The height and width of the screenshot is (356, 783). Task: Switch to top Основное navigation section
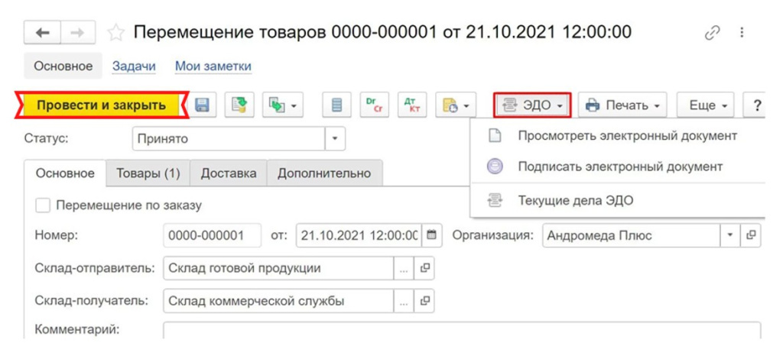pos(63,66)
